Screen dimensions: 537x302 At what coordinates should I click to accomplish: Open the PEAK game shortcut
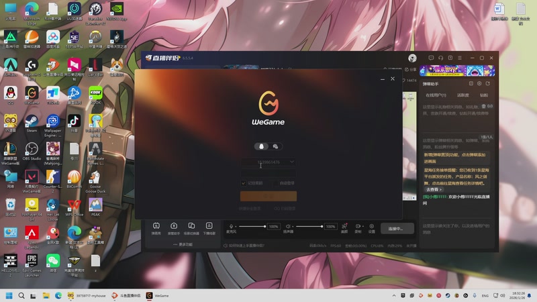coord(95,208)
